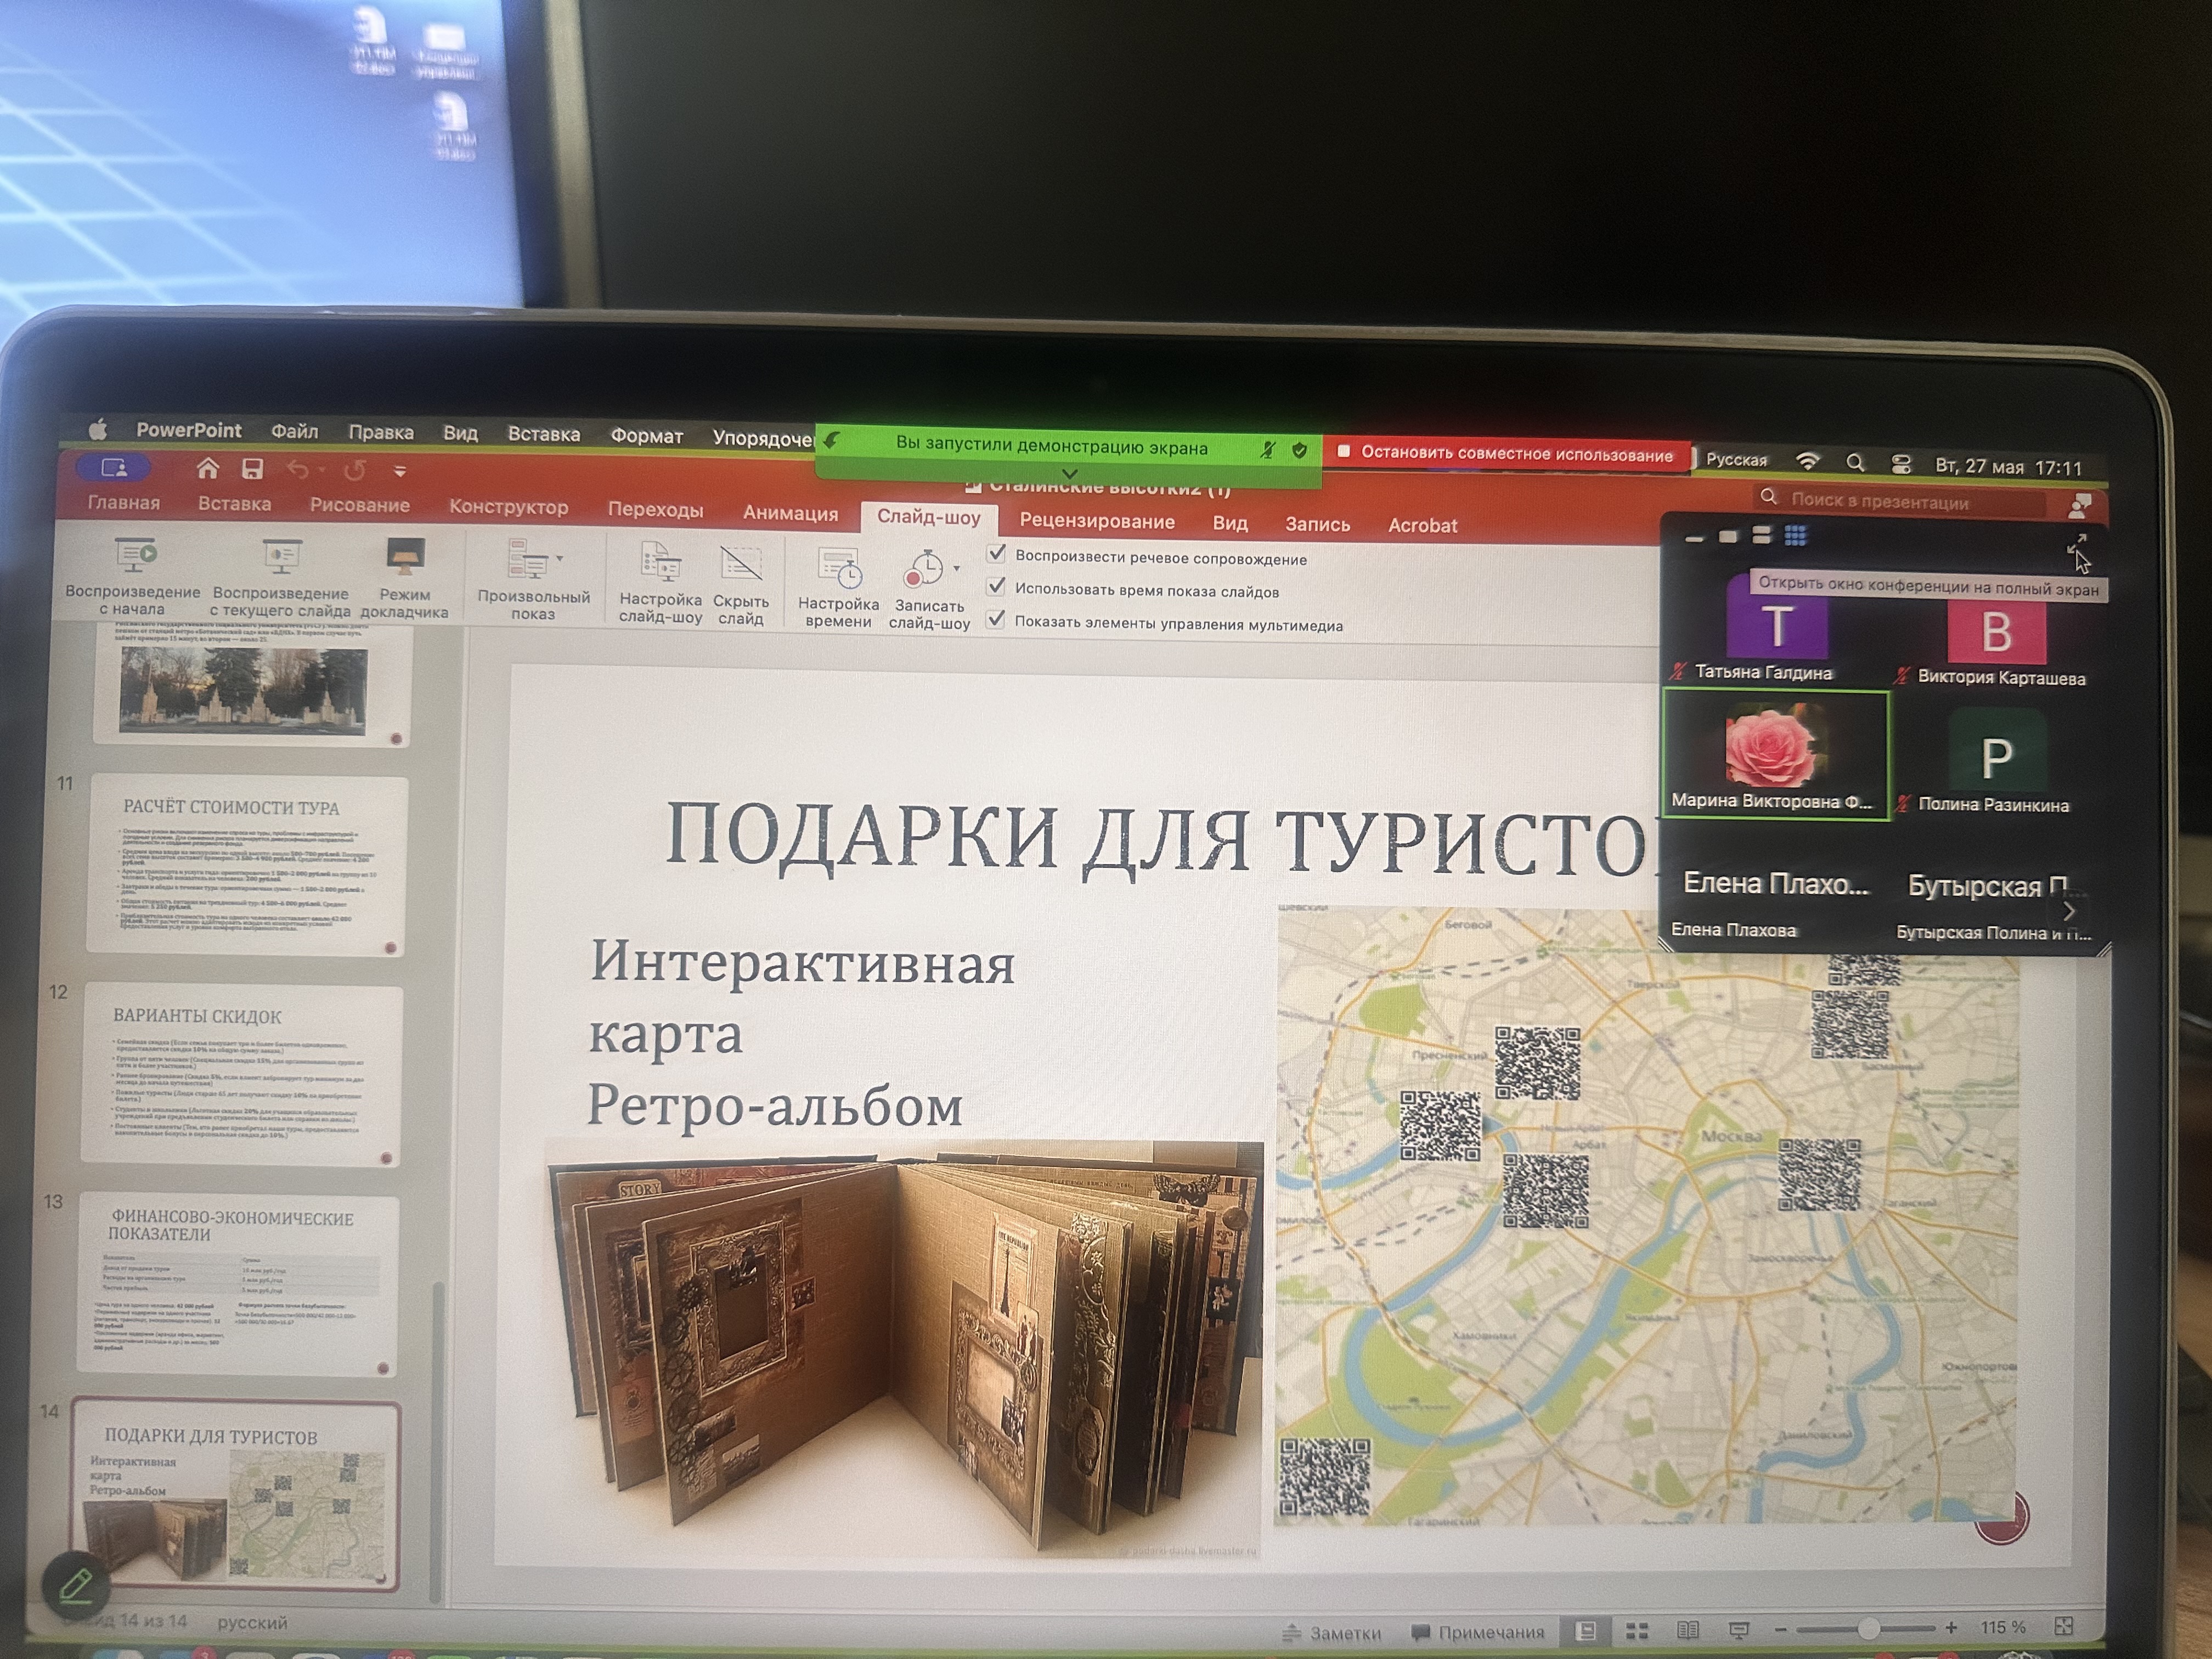Switch to Normal view icon in status bar
This screenshot has width=2212, height=1659.
pyautogui.click(x=1585, y=1631)
